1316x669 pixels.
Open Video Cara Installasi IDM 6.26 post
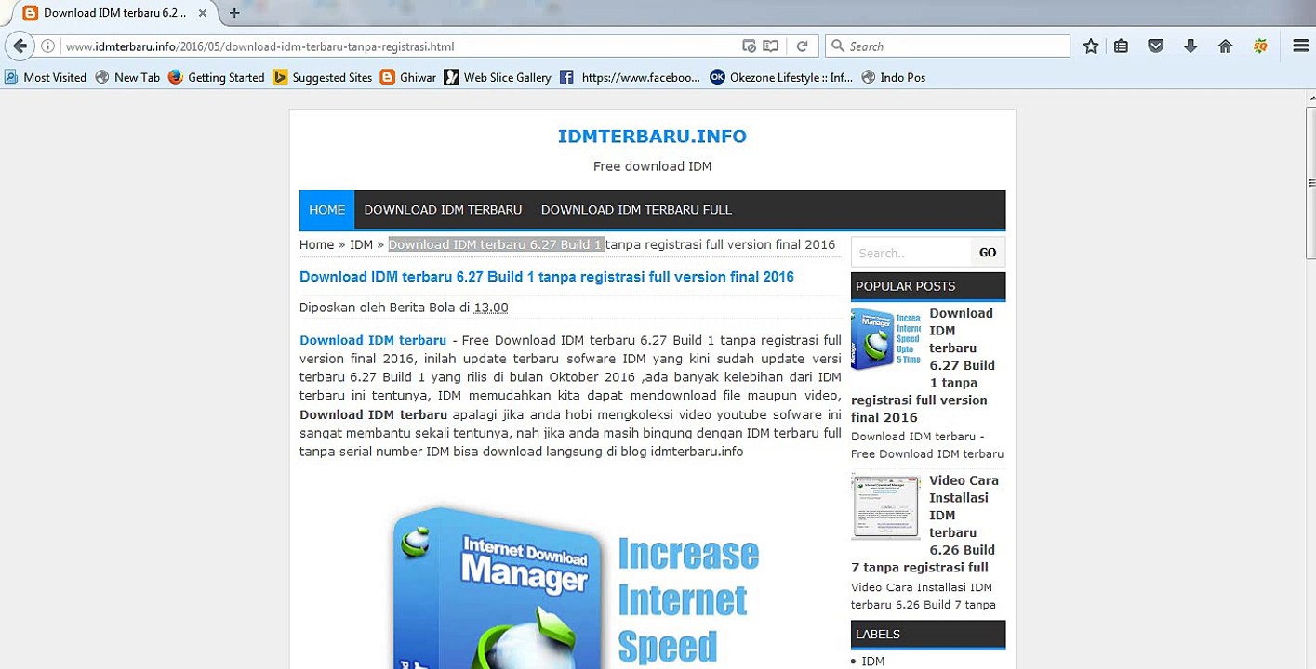(924, 524)
